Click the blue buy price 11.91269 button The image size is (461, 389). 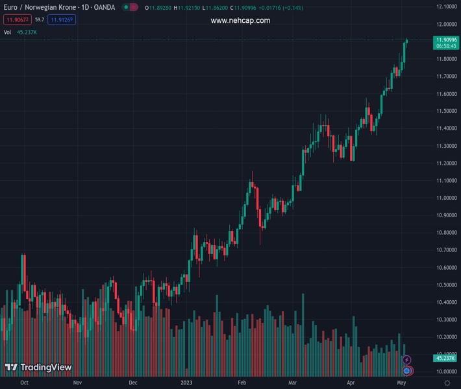point(62,19)
